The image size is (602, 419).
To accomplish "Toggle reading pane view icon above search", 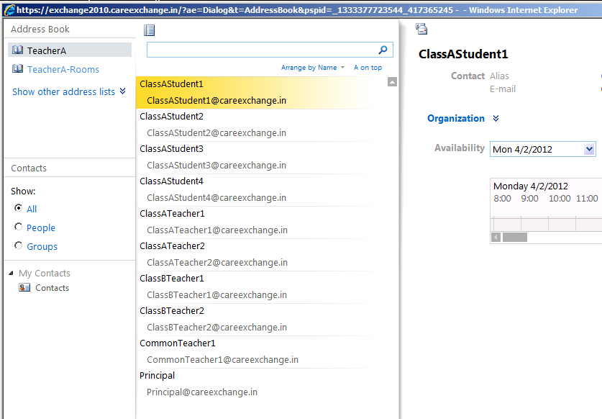I will pos(150,30).
